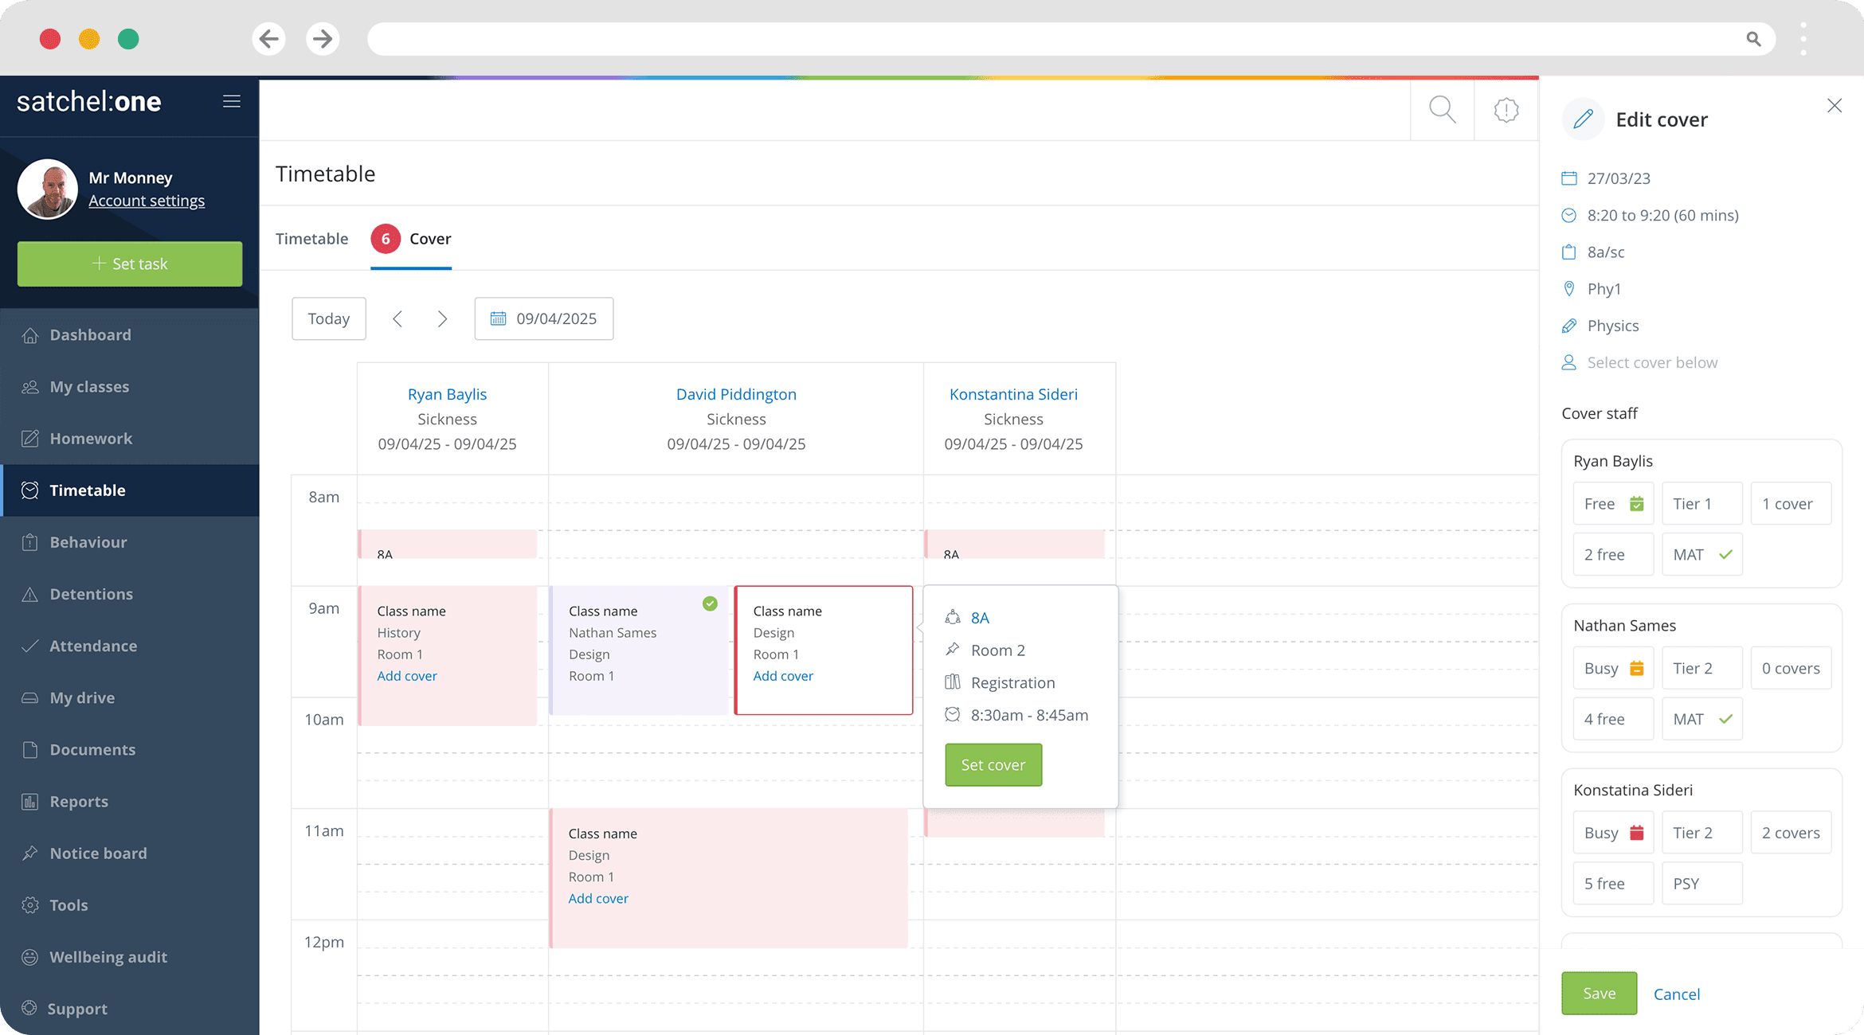Add cover for 9am Design Room 1 class
1864x1035 pixels.
pos(783,676)
